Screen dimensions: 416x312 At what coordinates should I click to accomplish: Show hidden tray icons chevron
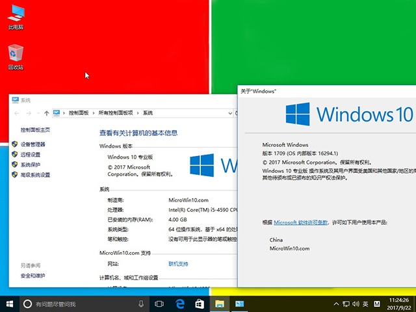pos(336,304)
